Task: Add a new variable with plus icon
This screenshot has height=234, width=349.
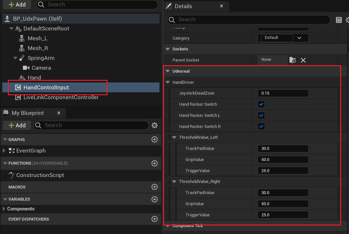Action: [155, 199]
